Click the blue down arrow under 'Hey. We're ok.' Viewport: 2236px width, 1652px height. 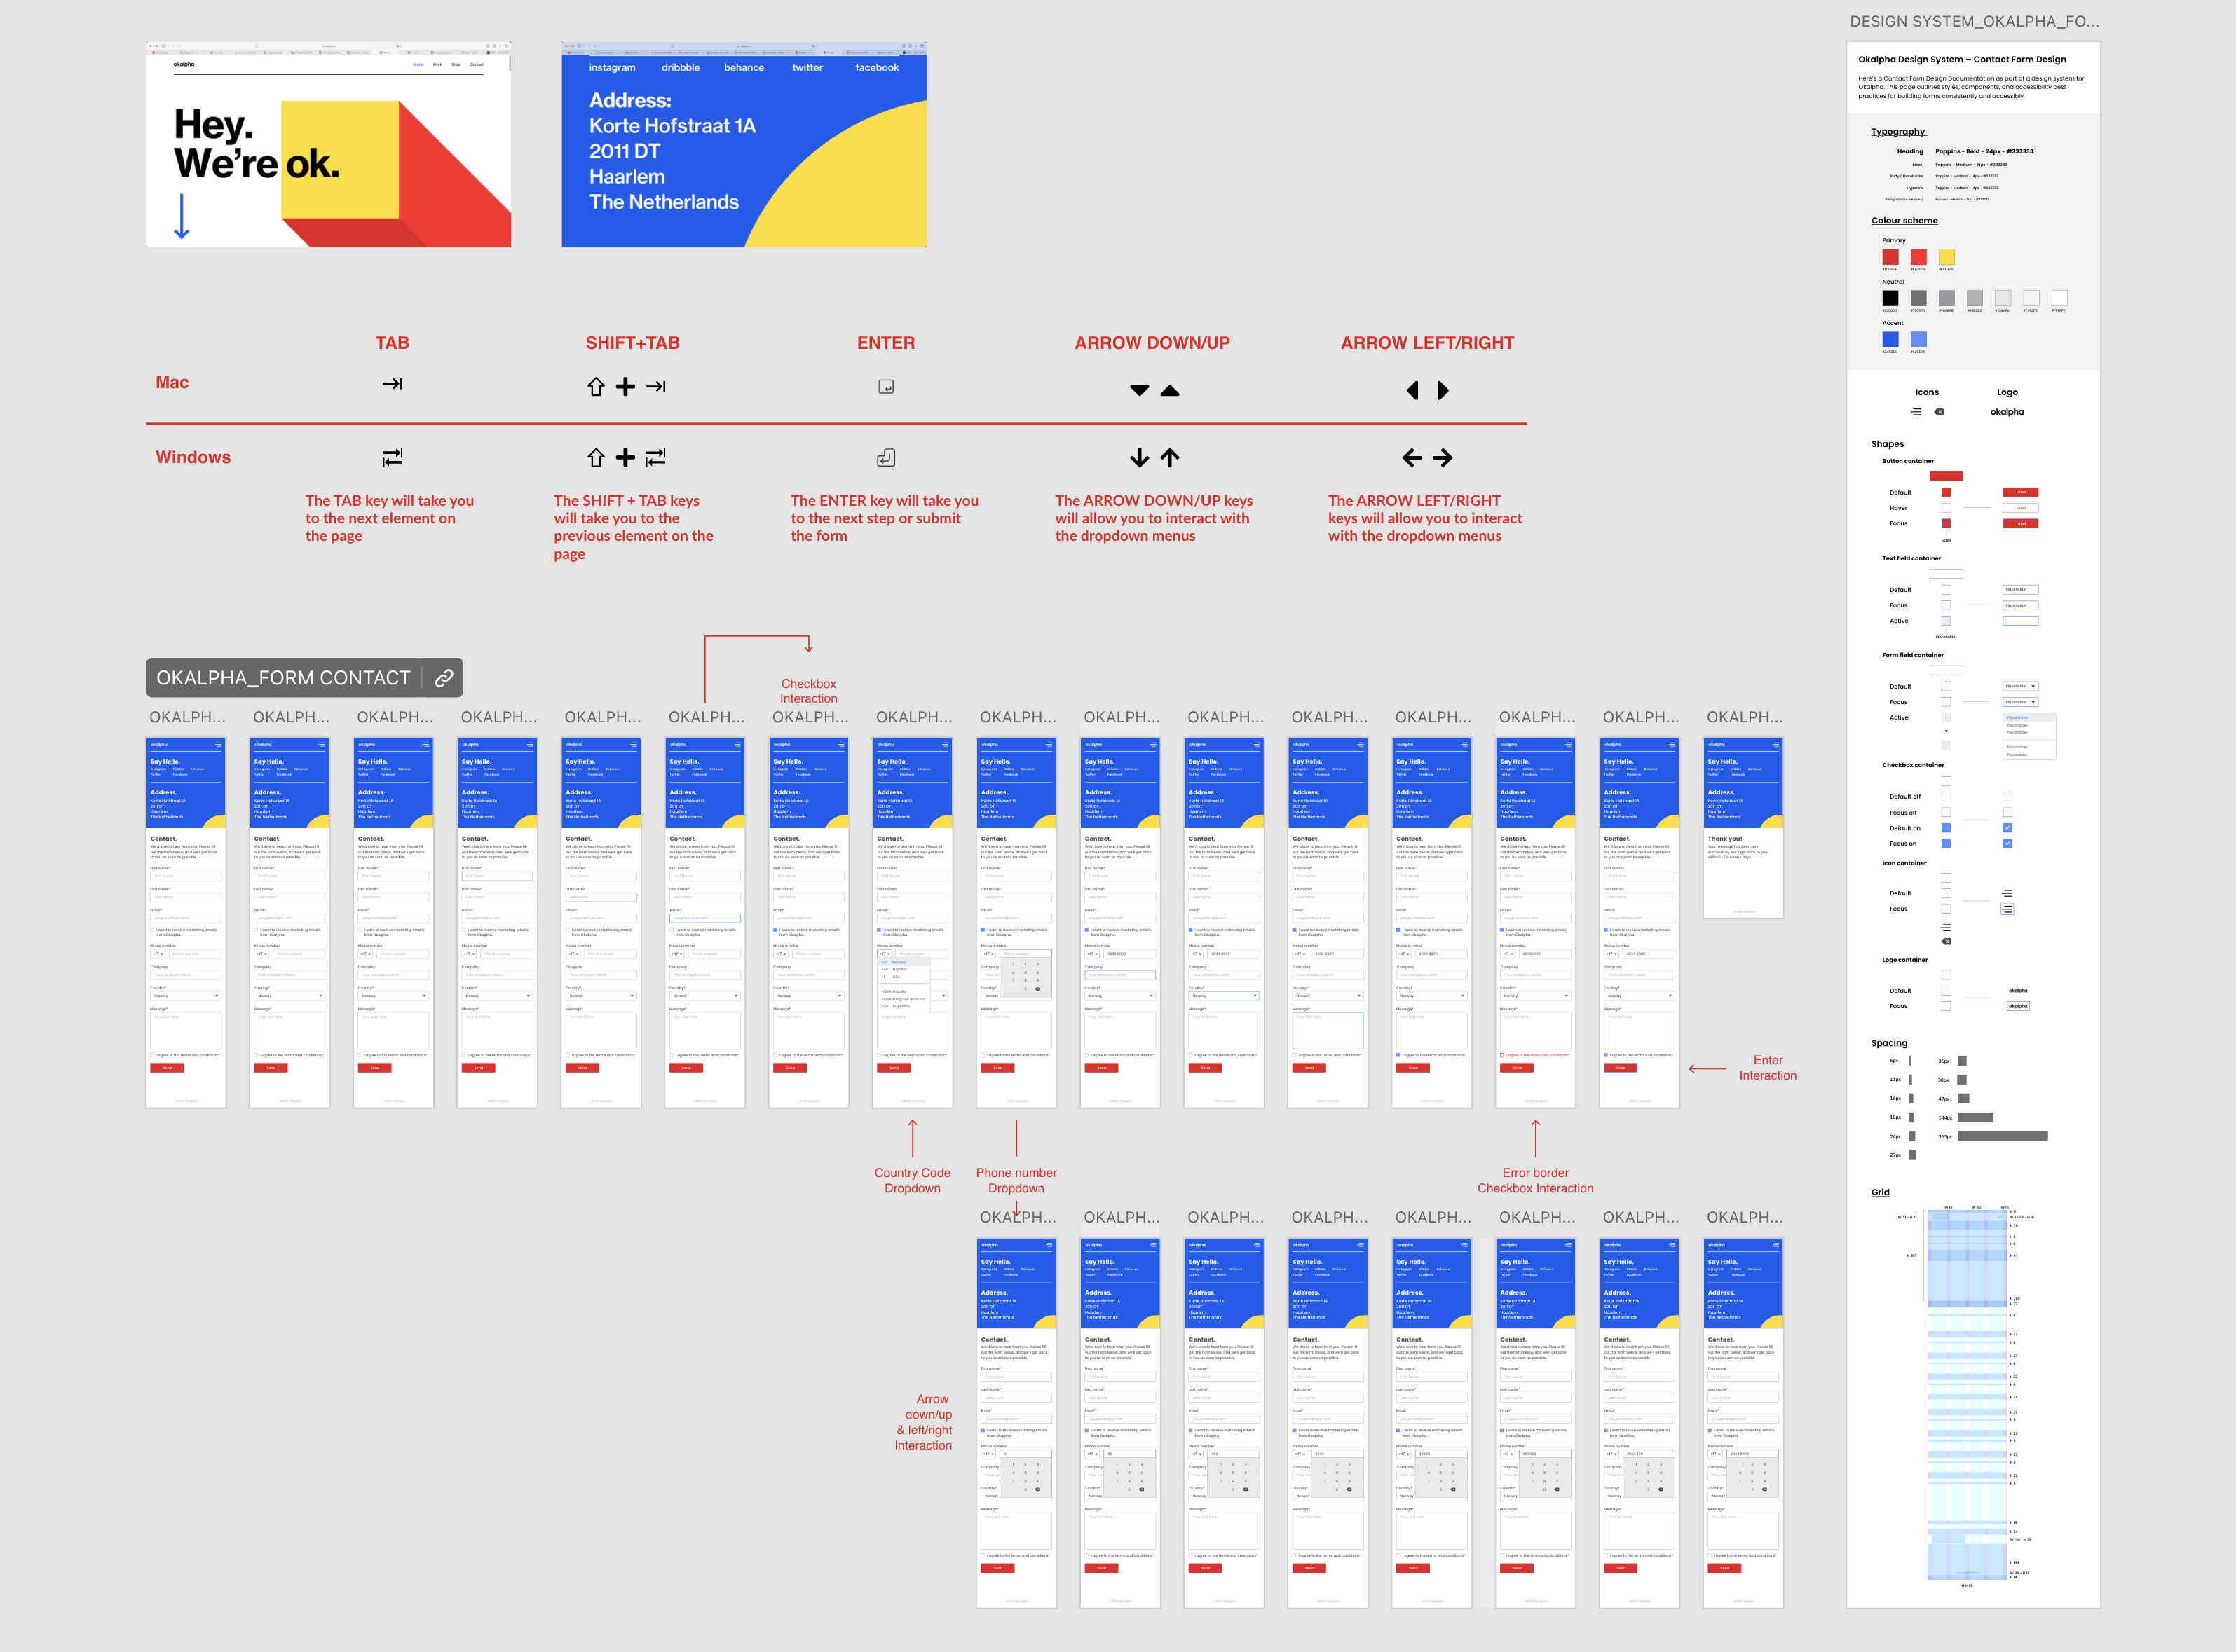[181, 216]
